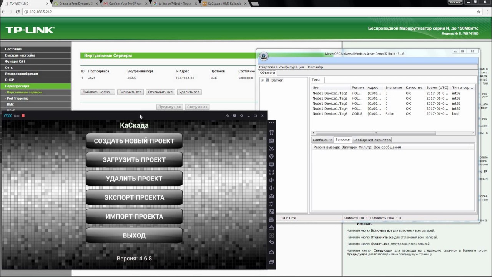This screenshot has width=492, height=277.
Task: Click Nox mail envelope icon in title bar
Action: tap(234, 116)
